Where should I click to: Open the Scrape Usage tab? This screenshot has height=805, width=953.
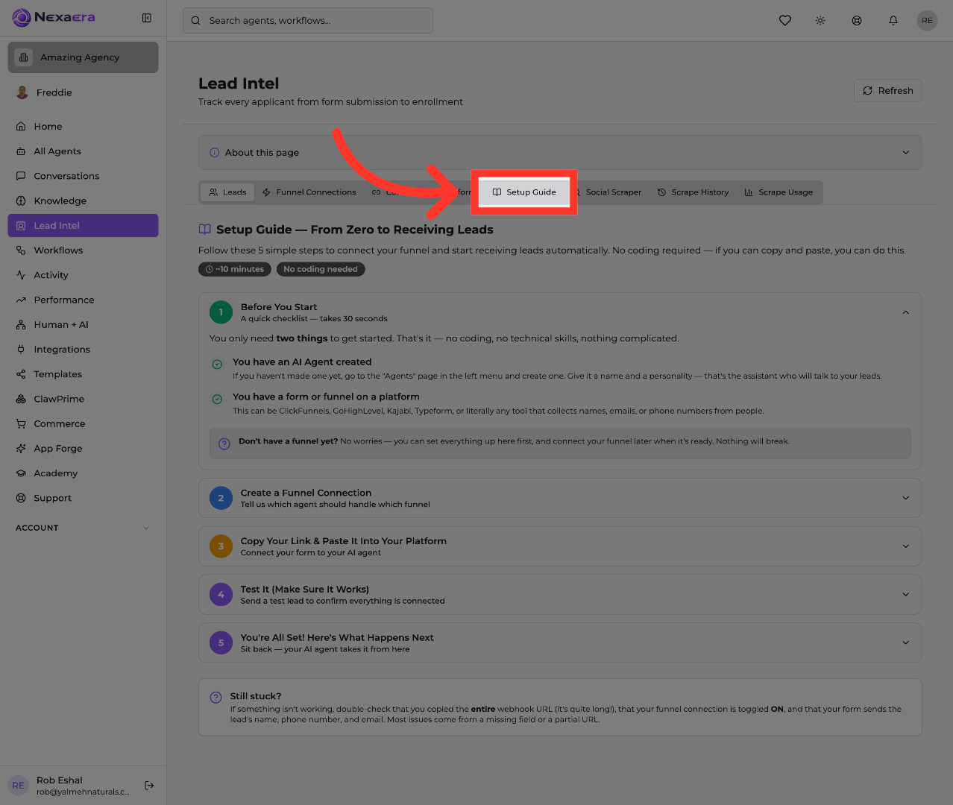779,192
